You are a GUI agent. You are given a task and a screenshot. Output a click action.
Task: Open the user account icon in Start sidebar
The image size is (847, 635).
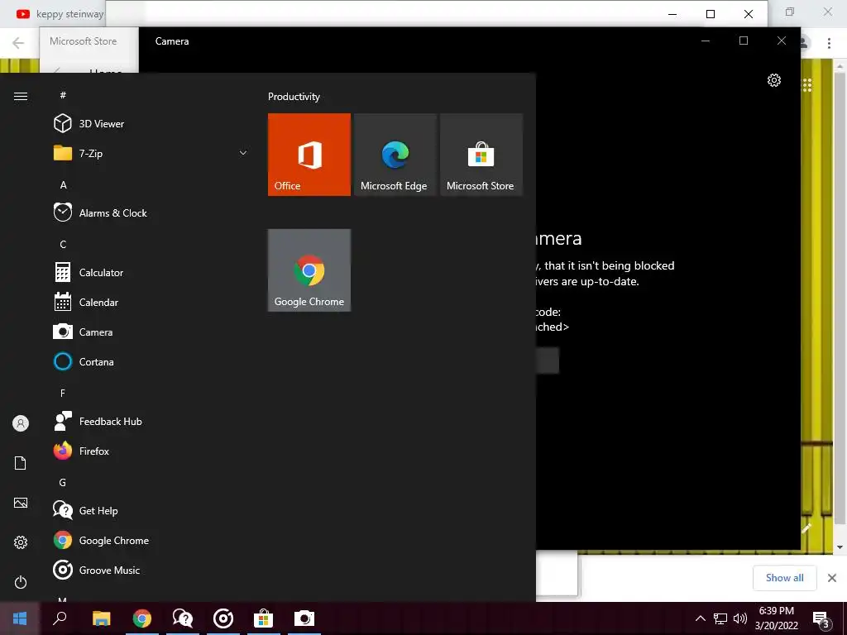click(x=21, y=423)
